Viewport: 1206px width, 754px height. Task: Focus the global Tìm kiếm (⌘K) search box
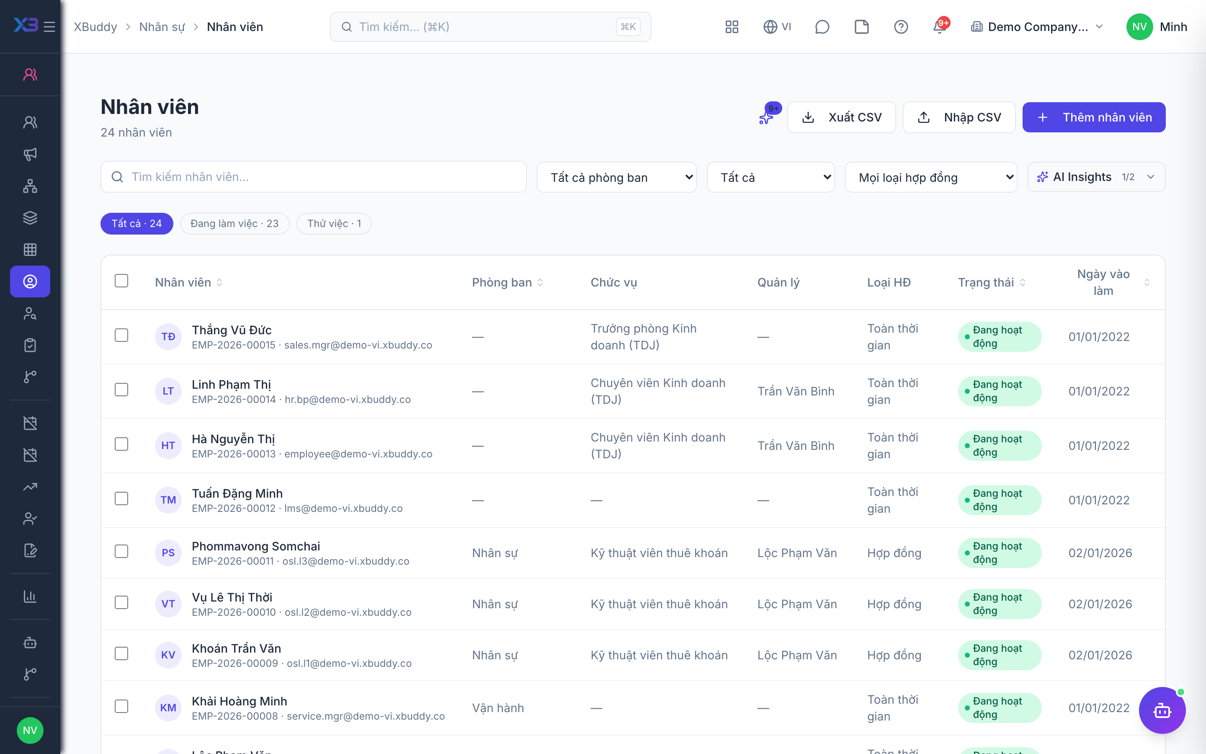[490, 27]
